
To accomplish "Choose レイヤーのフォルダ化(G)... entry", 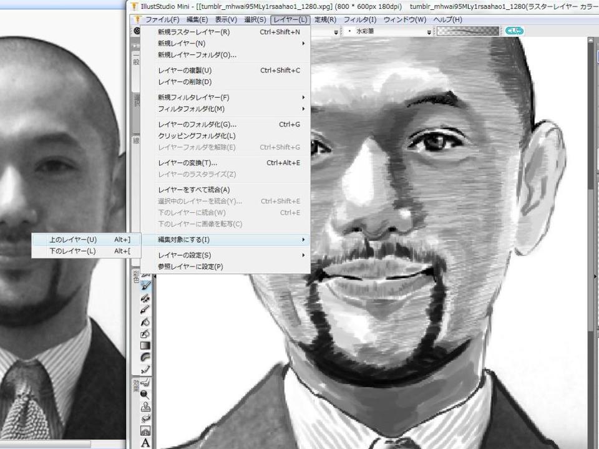I will [225, 124].
